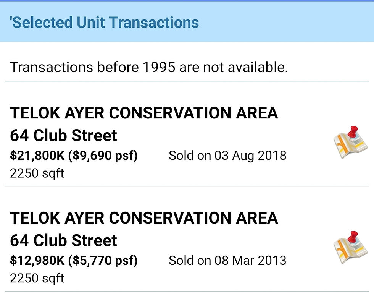Open map pin for 2013 Club Street sale
This screenshot has height=295, width=374.
click(350, 248)
